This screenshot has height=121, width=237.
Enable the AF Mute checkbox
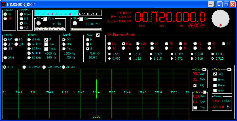tap(45, 19)
